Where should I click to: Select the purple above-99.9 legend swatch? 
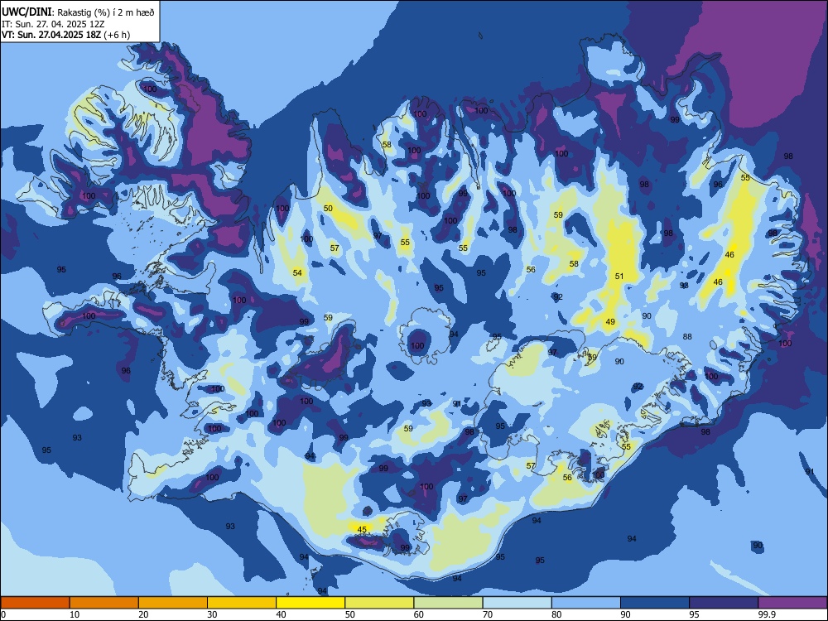(792, 603)
